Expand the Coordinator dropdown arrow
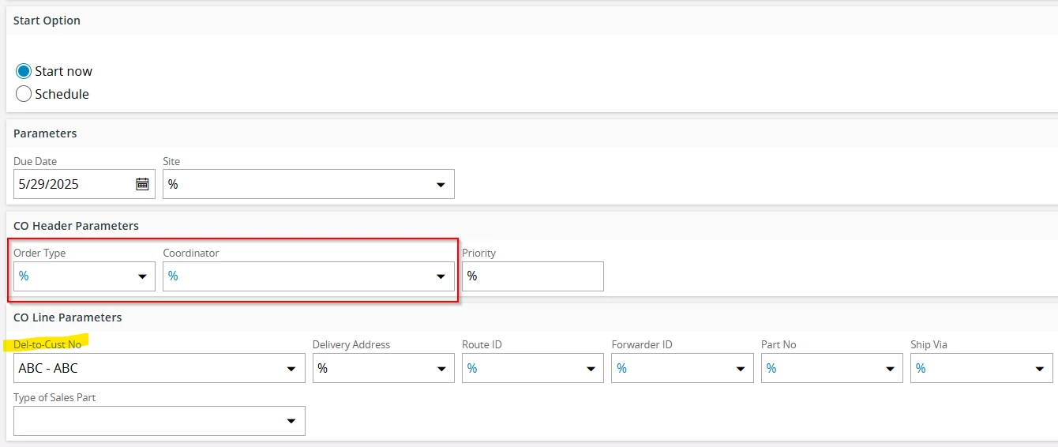 [441, 276]
